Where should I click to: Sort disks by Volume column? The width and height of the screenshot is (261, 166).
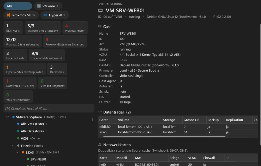140,120
